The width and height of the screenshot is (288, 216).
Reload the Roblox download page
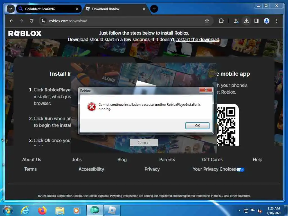31,21
